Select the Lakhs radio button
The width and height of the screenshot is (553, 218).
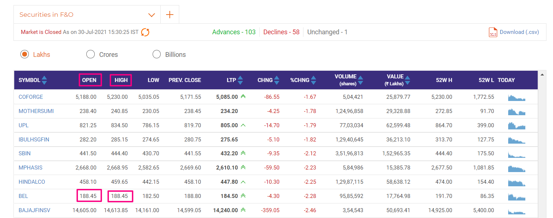(x=24, y=54)
